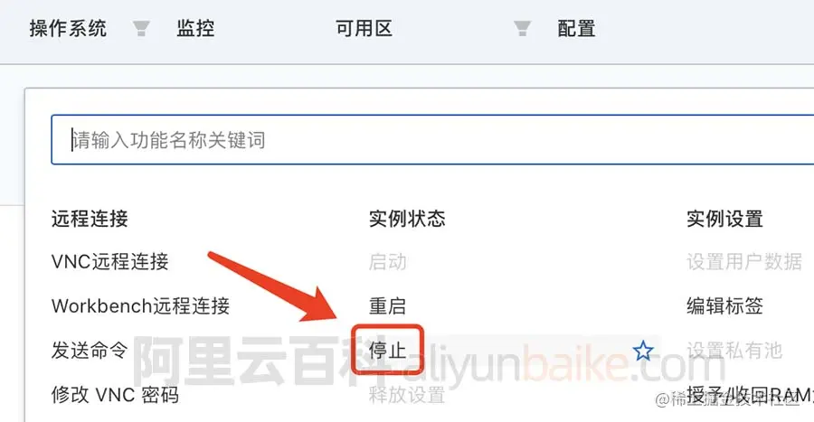Select 编辑标签 under 实例设置
Viewport: 814px width, 422px height.
click(x=724, y=305)
